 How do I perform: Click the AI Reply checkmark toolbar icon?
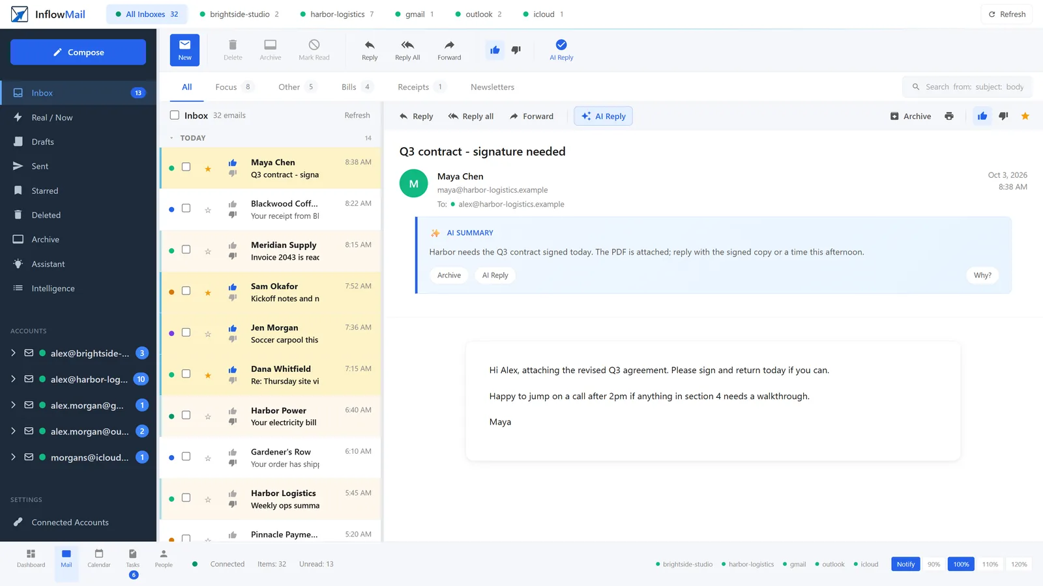561,44
